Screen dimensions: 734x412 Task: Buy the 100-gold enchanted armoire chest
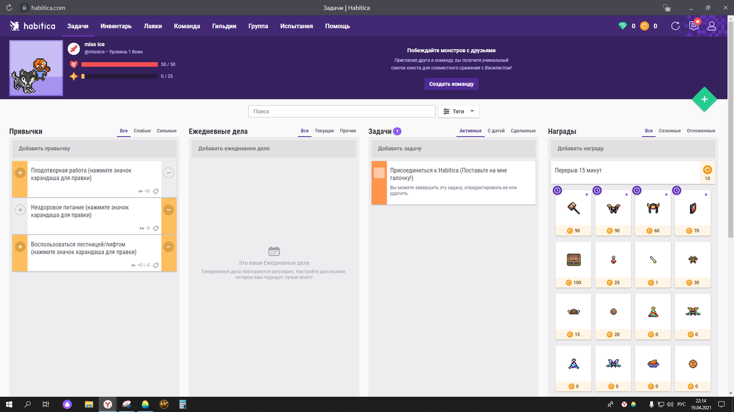coord(574,265)
